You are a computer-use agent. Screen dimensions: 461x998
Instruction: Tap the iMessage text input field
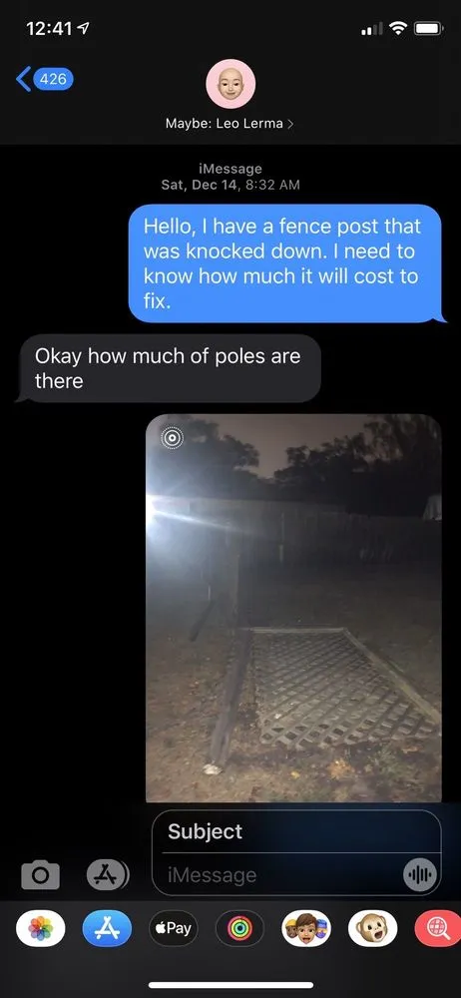280,875
